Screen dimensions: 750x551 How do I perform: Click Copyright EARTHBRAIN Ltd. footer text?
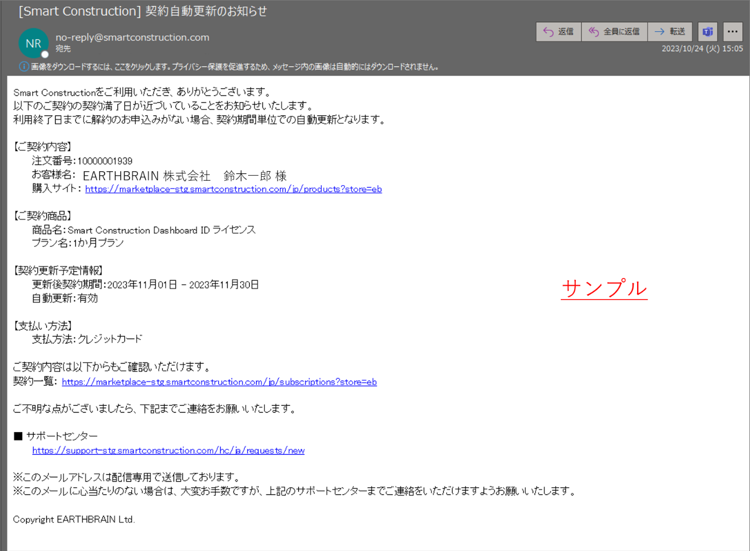[74, 519]
